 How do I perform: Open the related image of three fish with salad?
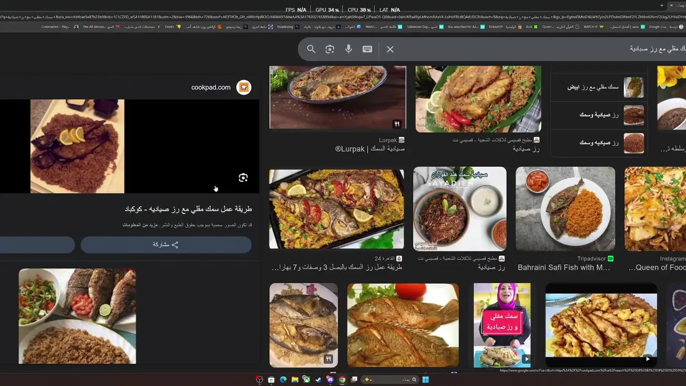[77, 316]
